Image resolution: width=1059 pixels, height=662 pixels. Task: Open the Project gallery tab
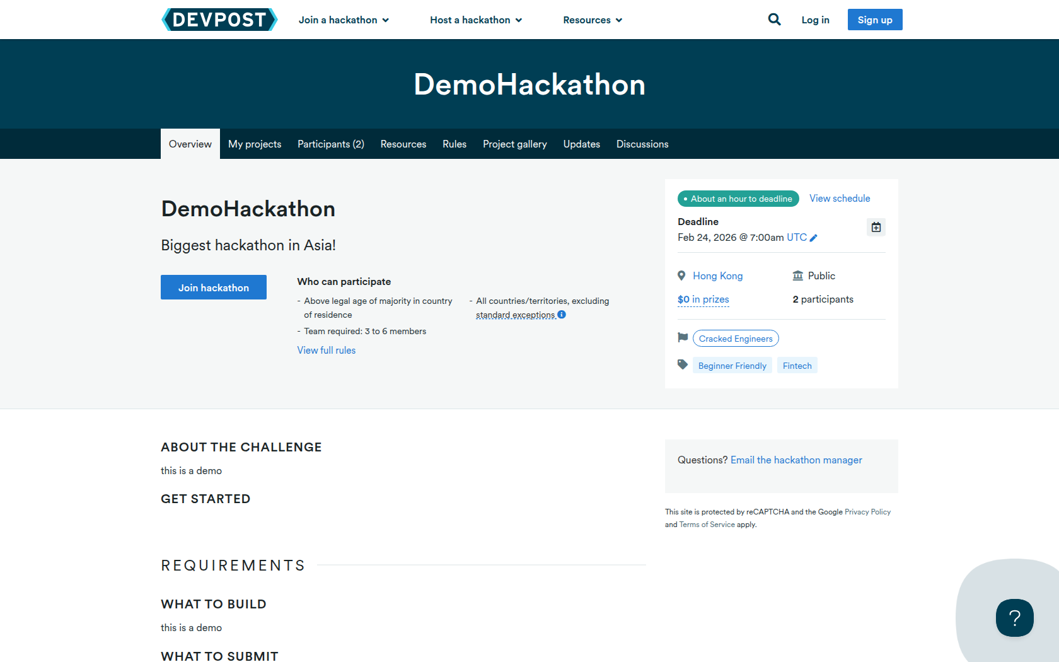point(514,144)
